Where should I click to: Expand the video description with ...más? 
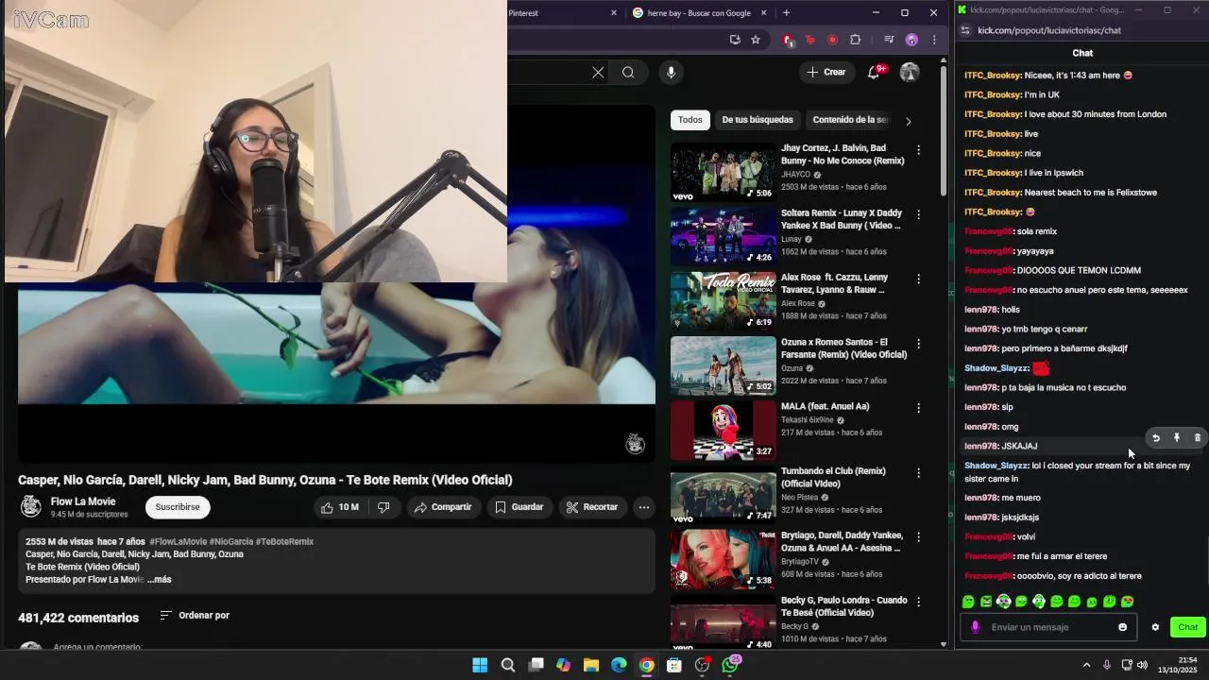pyautogui.click(x=160, y=579)
